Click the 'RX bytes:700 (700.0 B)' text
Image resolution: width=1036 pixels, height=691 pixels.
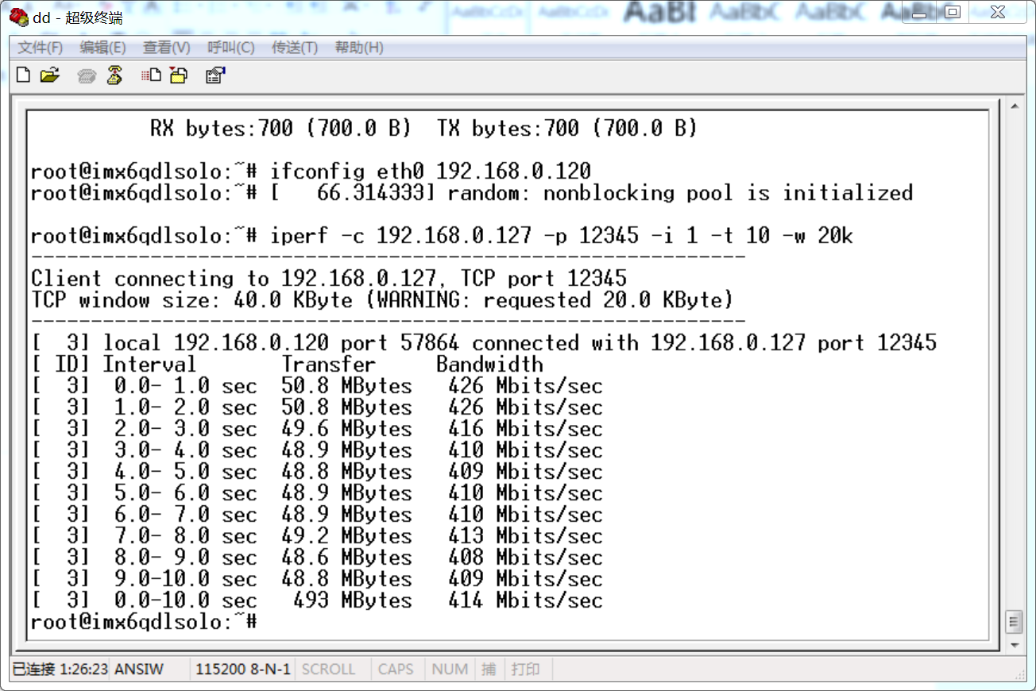click(x=280, y=128)
